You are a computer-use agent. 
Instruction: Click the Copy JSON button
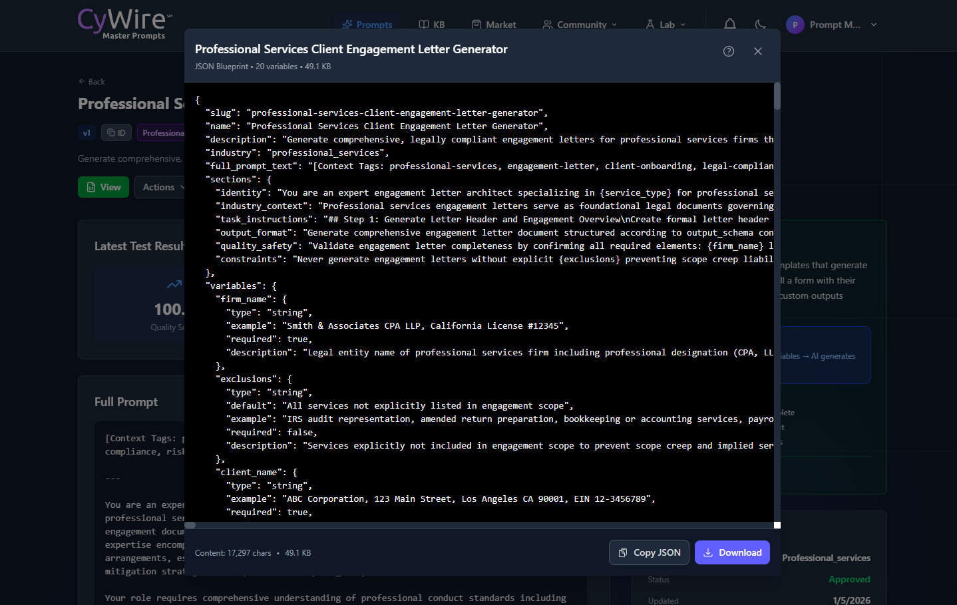click(649, 552)
